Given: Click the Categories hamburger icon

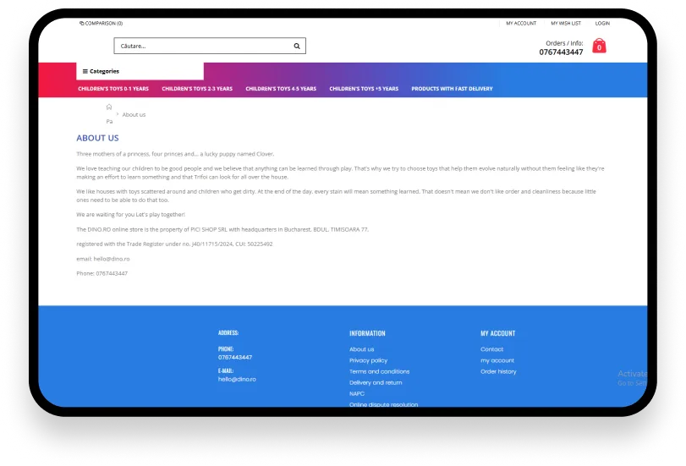Looking at the screenshot, I should [x=85, y=71].
